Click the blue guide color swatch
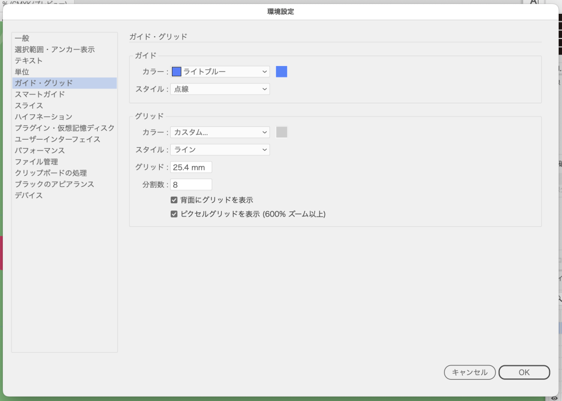The width and height of the screenshot is (562, 401). 282,71
